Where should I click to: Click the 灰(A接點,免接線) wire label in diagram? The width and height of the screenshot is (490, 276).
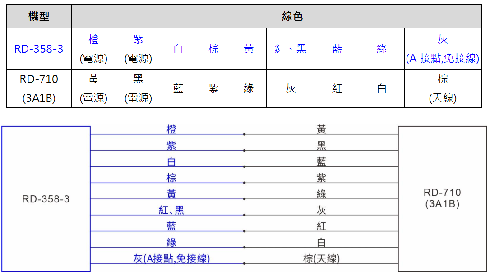pyautogui.click(x=171, y=258)
